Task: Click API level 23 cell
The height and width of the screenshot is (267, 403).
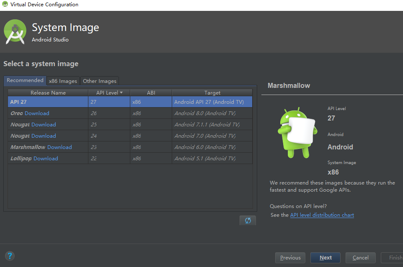Action: (x=109, y=147)
